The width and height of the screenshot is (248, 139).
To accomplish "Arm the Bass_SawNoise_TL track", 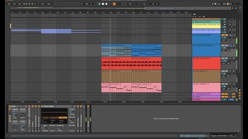I will pyautogui.click(x=234, y=84).
